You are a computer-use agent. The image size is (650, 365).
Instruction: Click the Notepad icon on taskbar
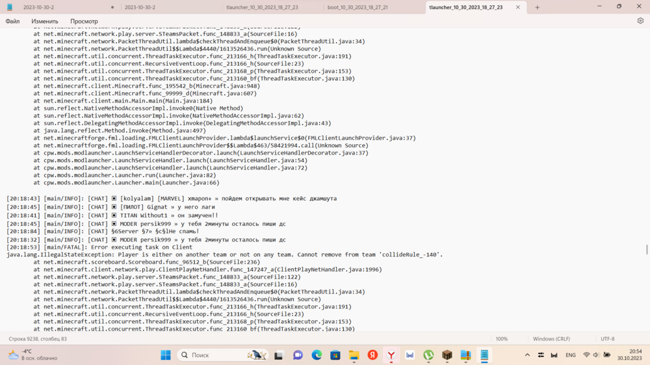pyautogui.click(x=484, y=355)
